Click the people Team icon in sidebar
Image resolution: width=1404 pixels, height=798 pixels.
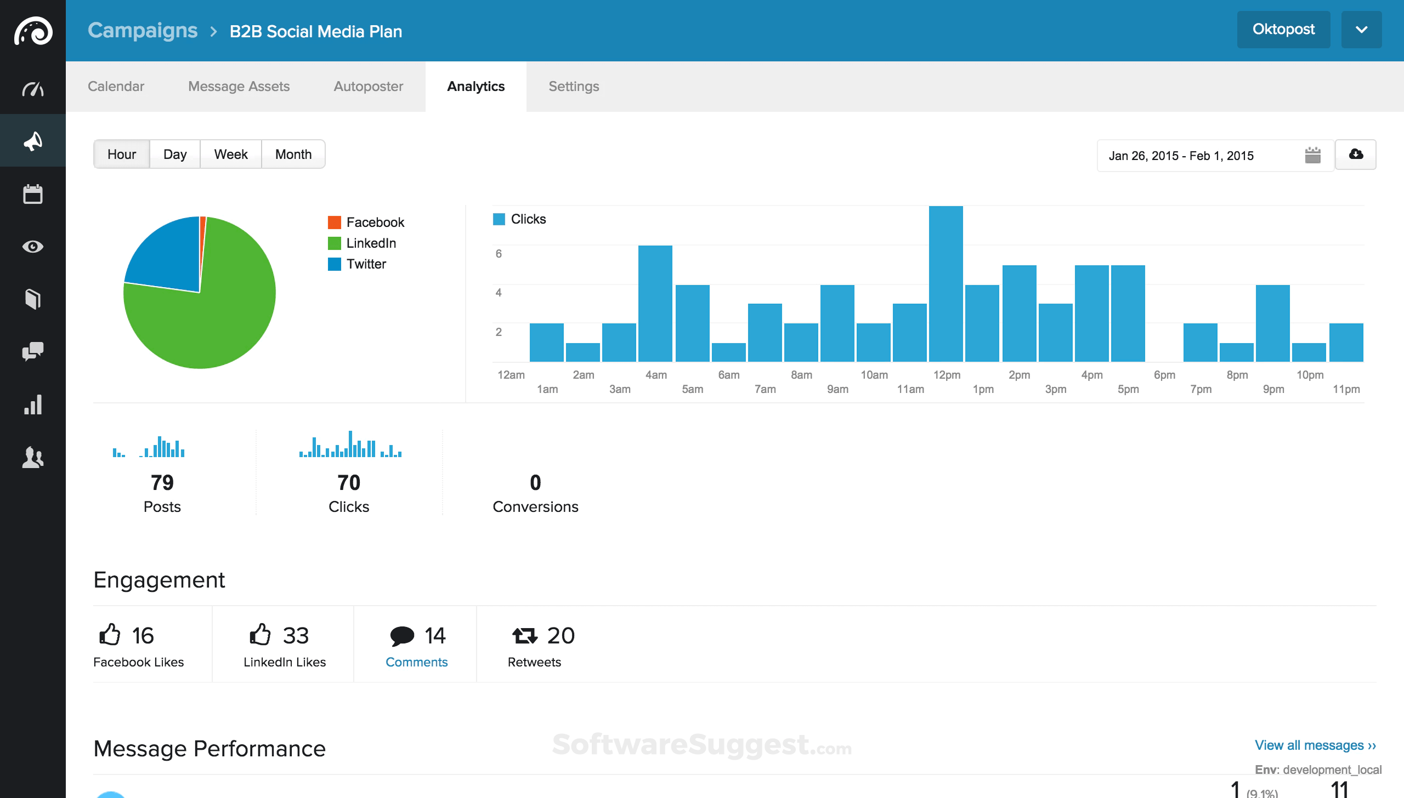point(33,458)
